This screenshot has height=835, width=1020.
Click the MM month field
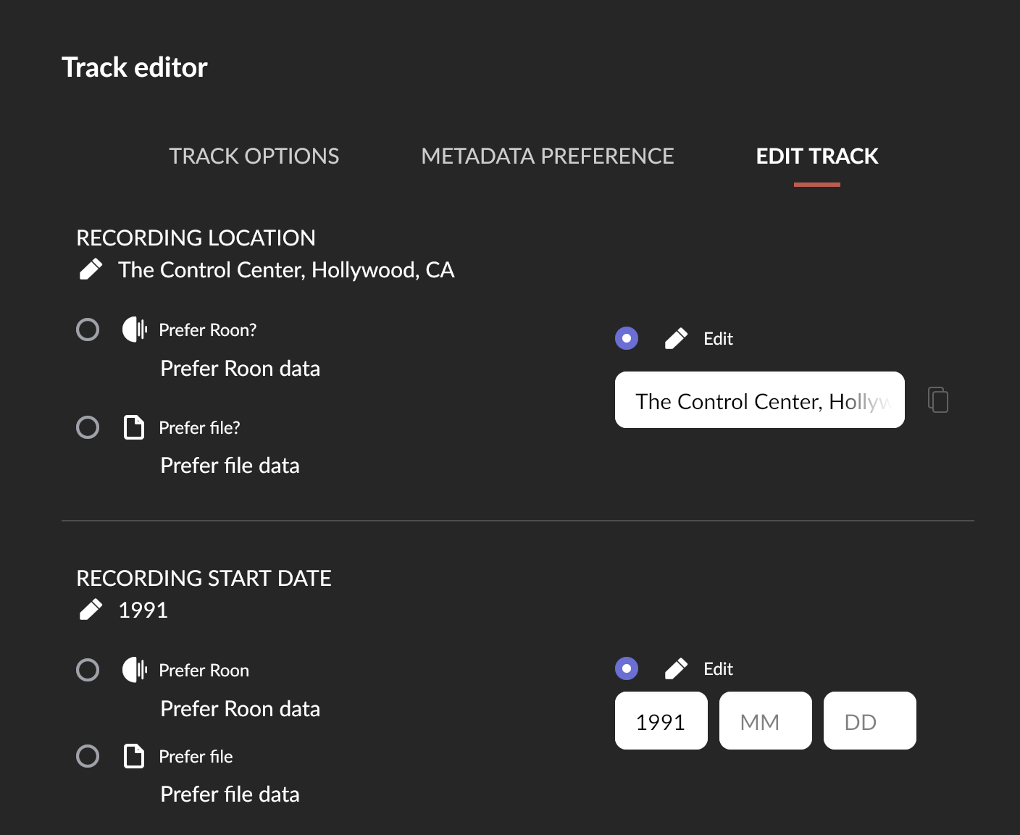[x=766, y=721]
